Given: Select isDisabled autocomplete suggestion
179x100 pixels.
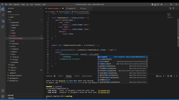Looking at the screenshot, I should tap(122, 61).
